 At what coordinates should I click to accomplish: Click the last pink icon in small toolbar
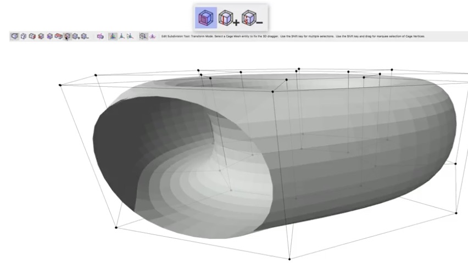152,37
